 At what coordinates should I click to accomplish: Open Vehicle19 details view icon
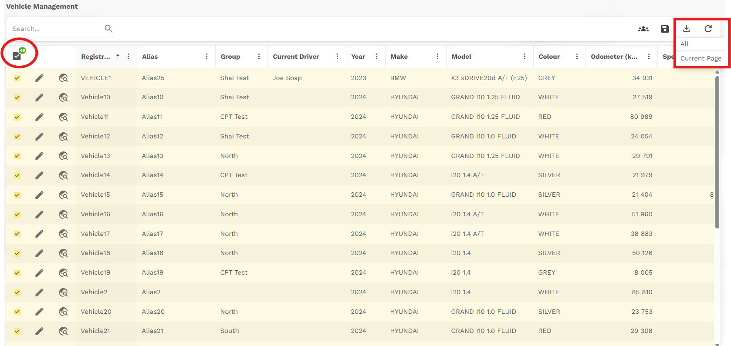point(64,273)
